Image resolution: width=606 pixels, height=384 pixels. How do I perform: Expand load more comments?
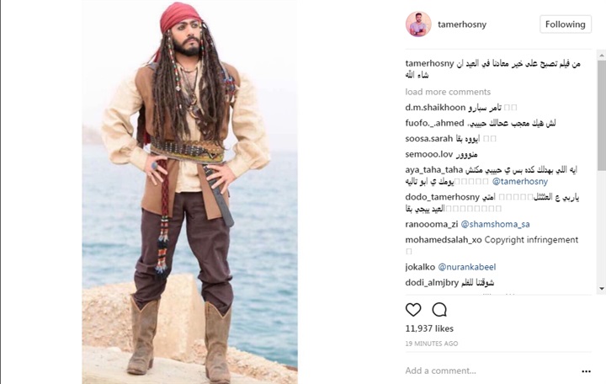pyautogui.click(x=448, y=92)
